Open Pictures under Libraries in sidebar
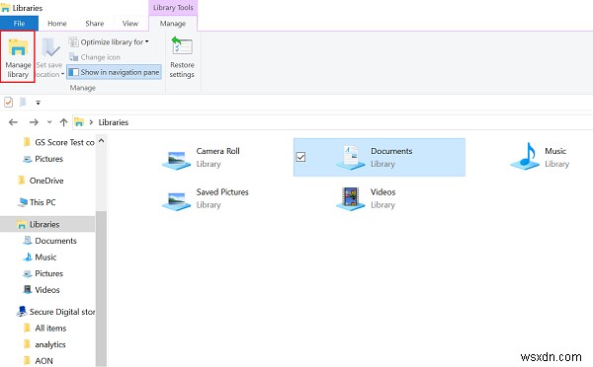 43,273
